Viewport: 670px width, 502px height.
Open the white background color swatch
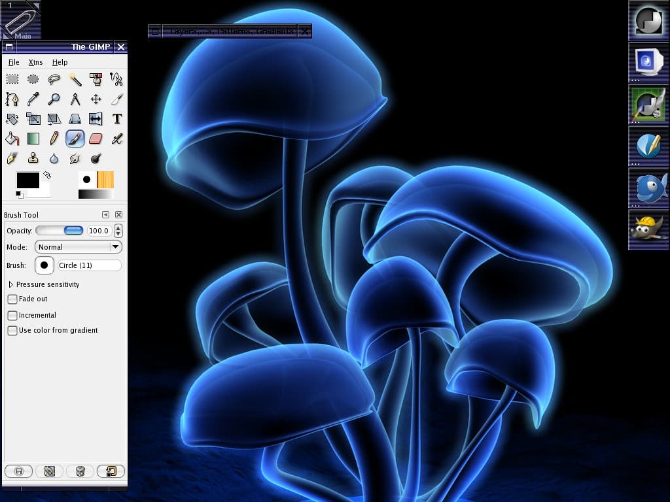click(44, 192)
